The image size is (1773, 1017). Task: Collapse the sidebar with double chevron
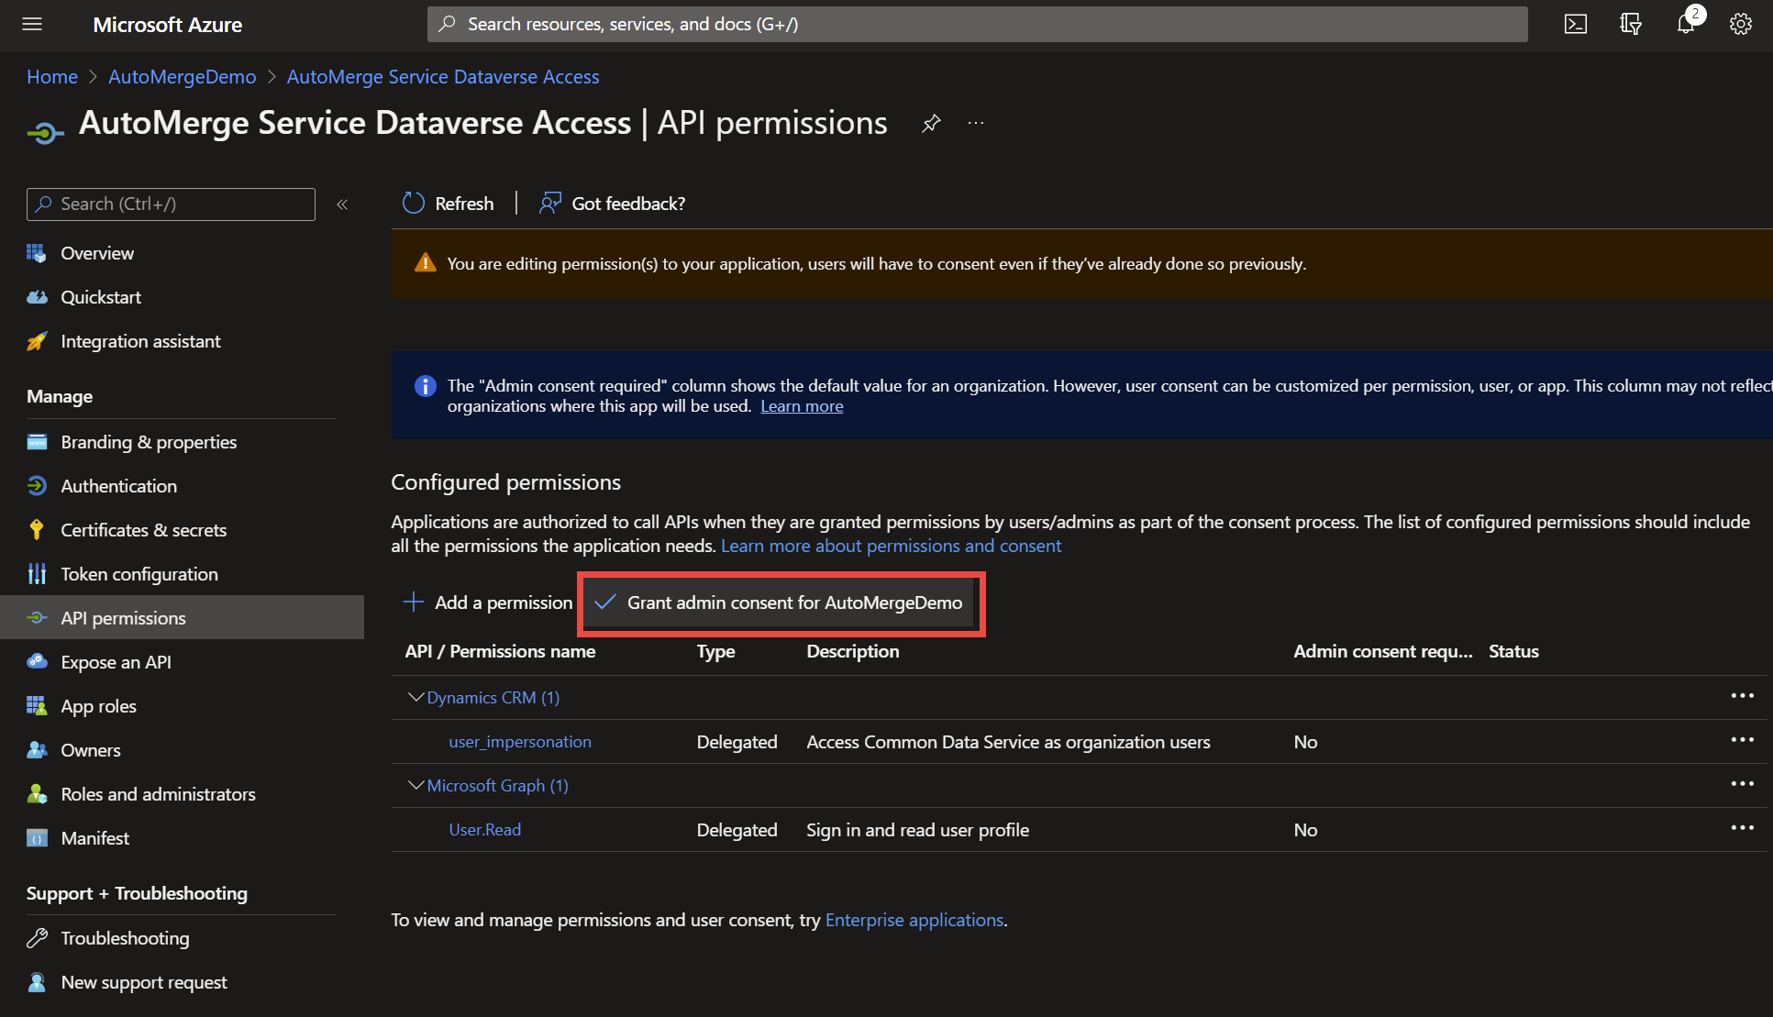(x=342, y=205)
